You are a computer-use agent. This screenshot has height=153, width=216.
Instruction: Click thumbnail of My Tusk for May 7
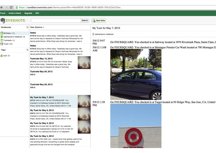point(84,101)
